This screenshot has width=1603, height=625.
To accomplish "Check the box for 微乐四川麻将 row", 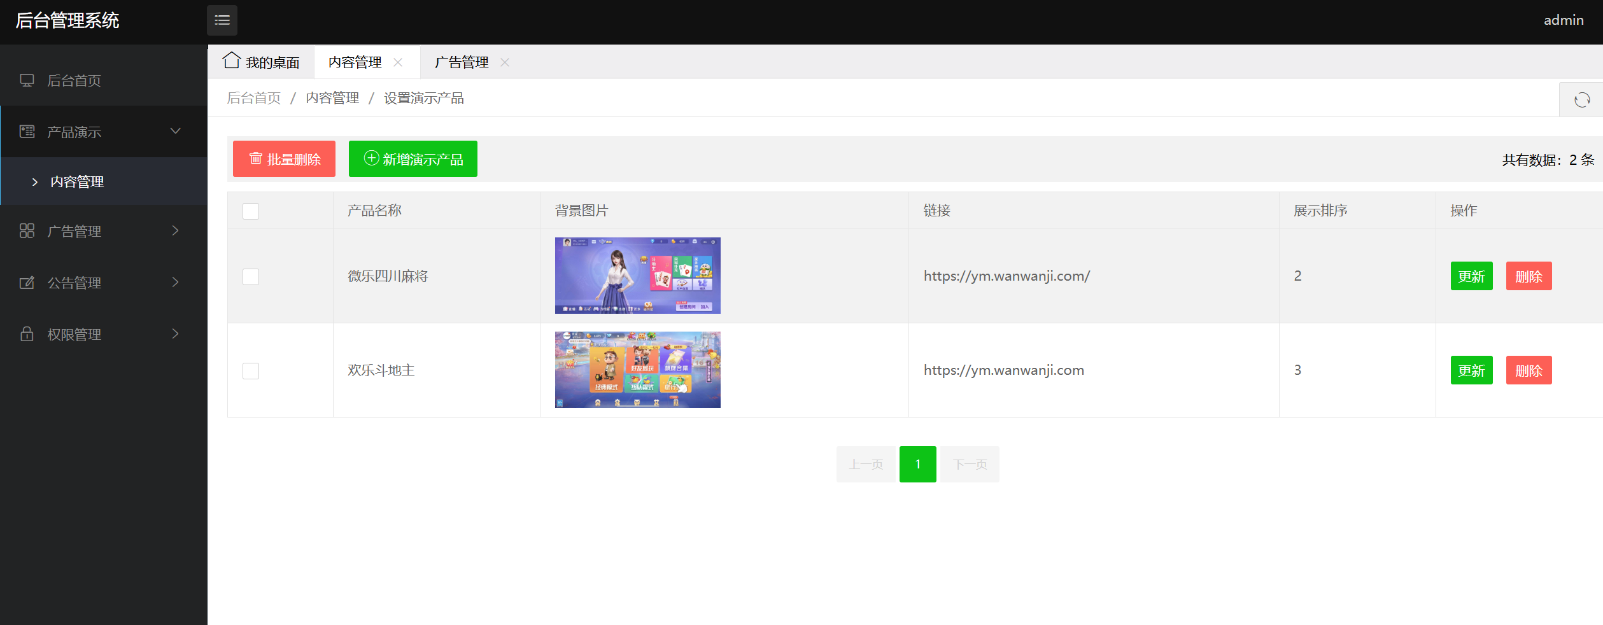I will coord(251,277).
